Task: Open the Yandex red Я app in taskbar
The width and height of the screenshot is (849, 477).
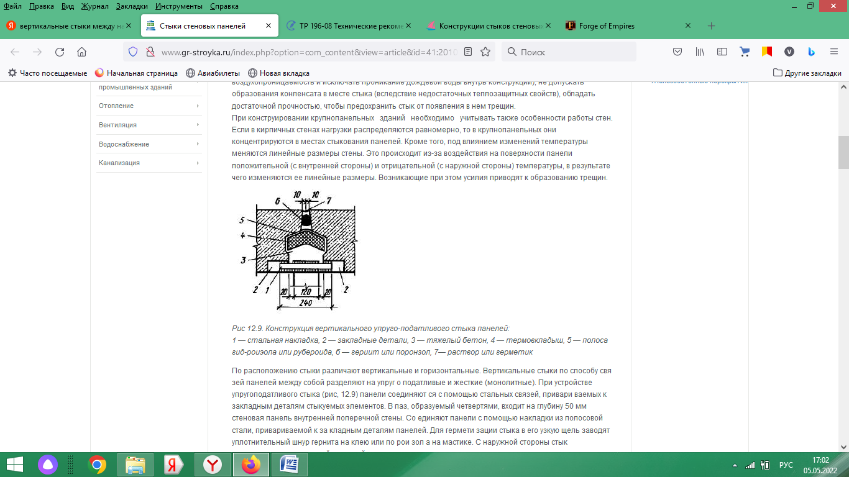Action: (173, 465)
